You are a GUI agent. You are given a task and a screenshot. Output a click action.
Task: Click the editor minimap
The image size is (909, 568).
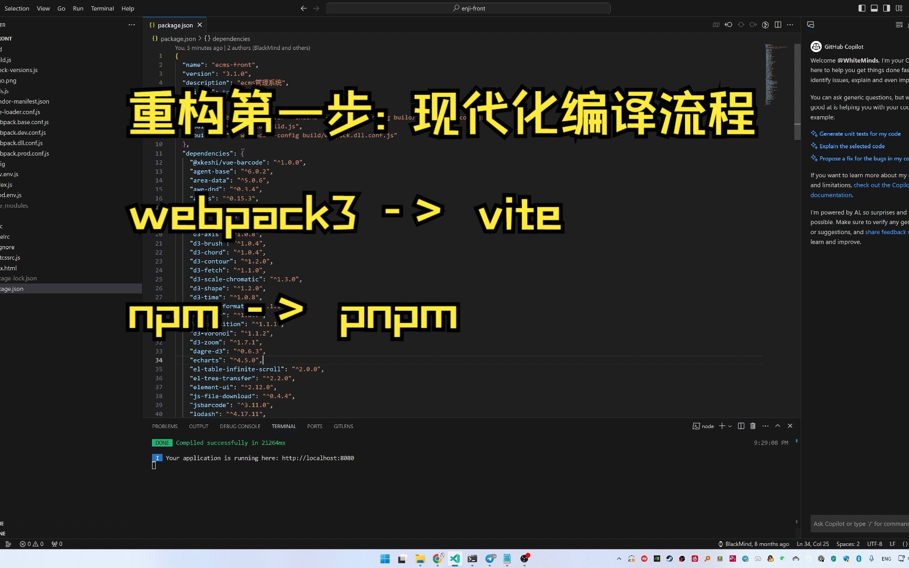777,74
